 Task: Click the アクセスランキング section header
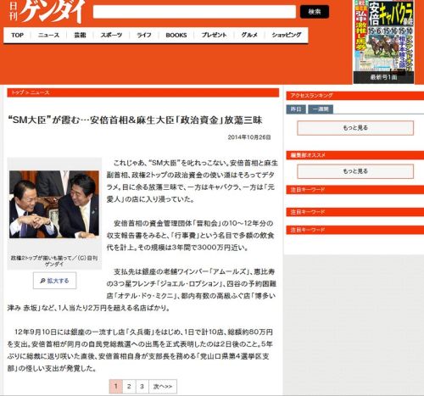click(x=355, y=96)
